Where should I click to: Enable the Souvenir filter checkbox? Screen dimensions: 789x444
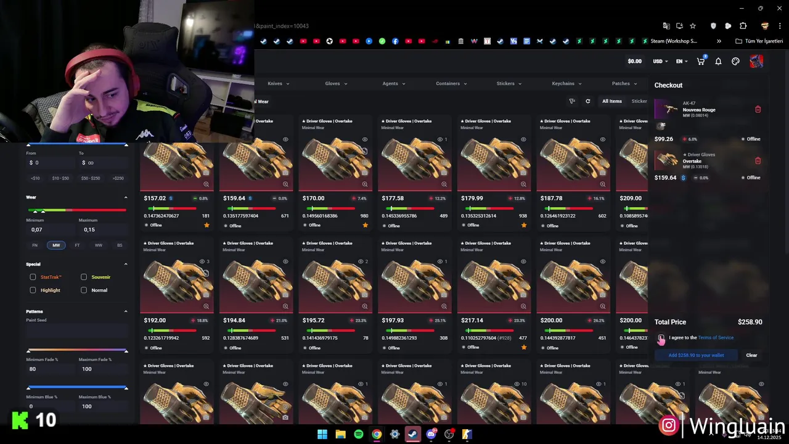tap(84, 277)
